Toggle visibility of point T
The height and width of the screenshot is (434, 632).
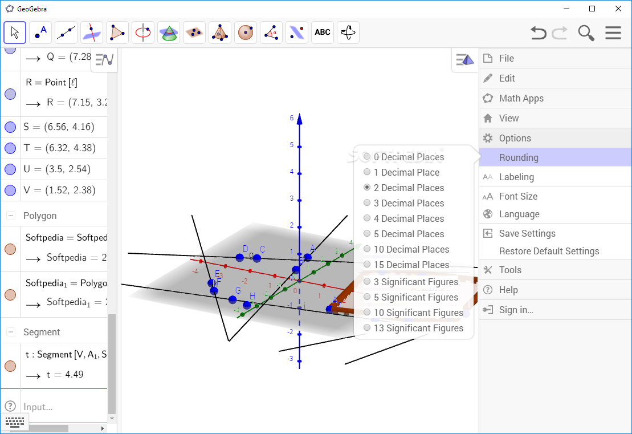[x=10, y=148]
